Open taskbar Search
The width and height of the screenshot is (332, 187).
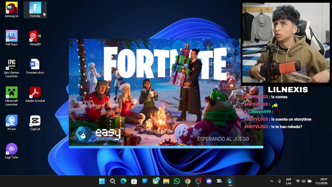[113, 181]
